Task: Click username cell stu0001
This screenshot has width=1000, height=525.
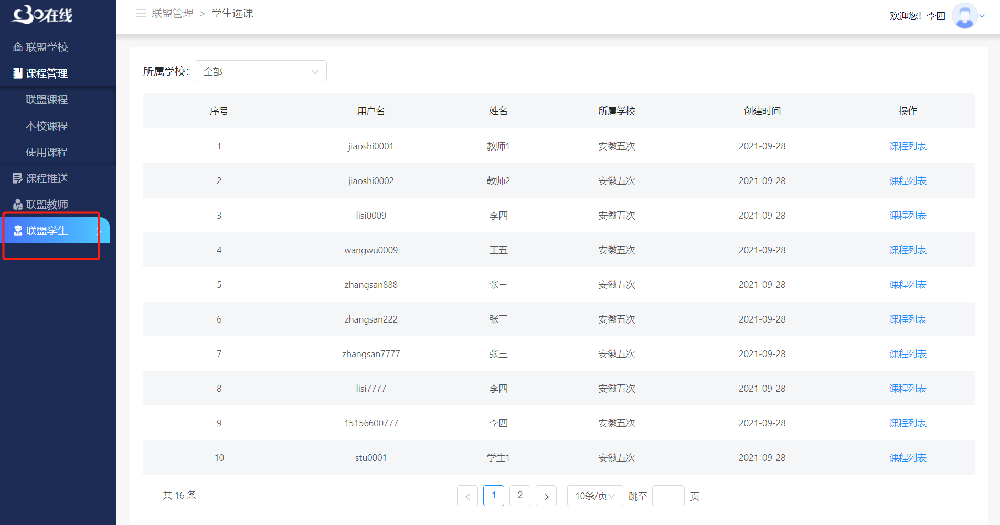Action: tap(371, 458)
